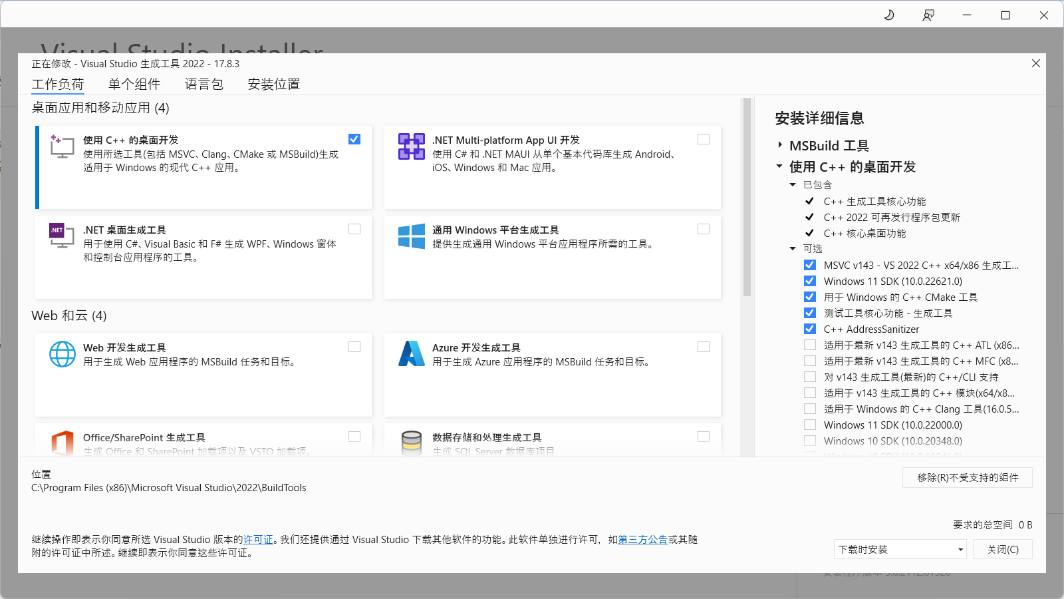Viewport: 1064px width, 599px height.
Task: Switch to the 语言包 tab
Action: [204, 85]
